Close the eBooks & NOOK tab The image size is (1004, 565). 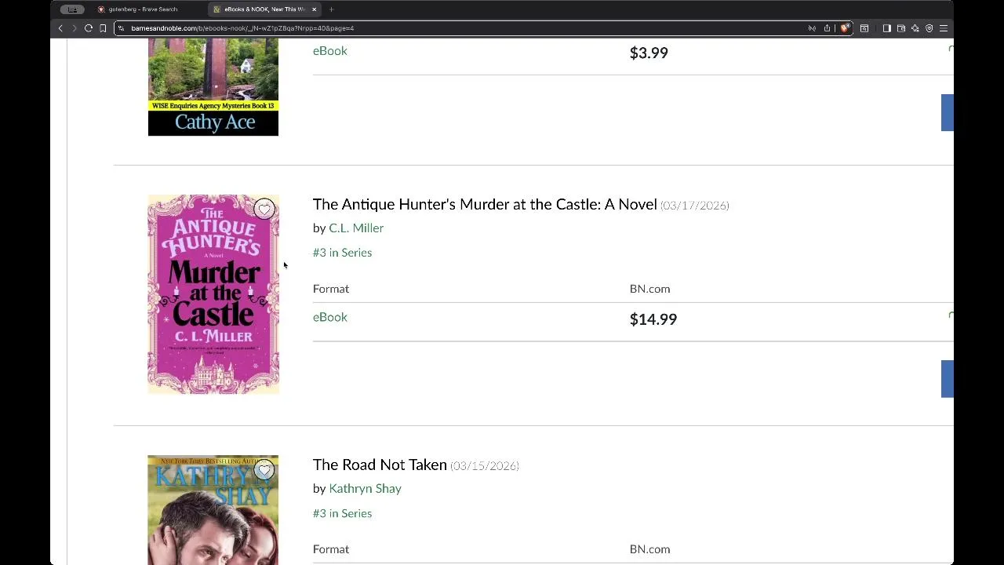click(315, 9)
